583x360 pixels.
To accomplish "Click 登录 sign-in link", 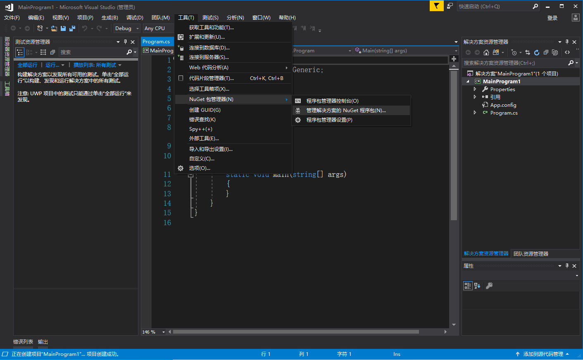I will [x=552, y=18].
